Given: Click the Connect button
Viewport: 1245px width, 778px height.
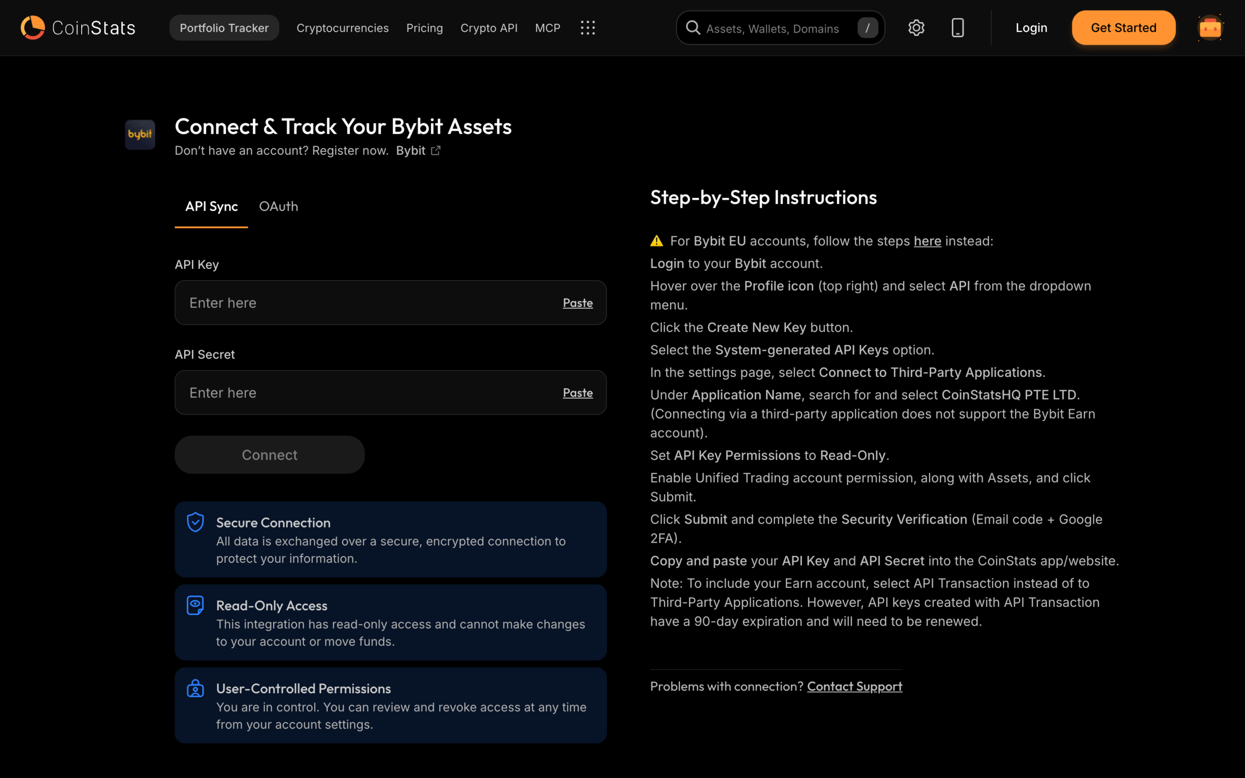Looking at the screenshot, I should pos(269,455).
